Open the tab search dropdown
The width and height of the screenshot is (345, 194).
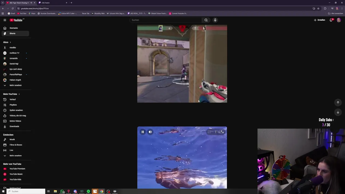[x=2, y=3]
